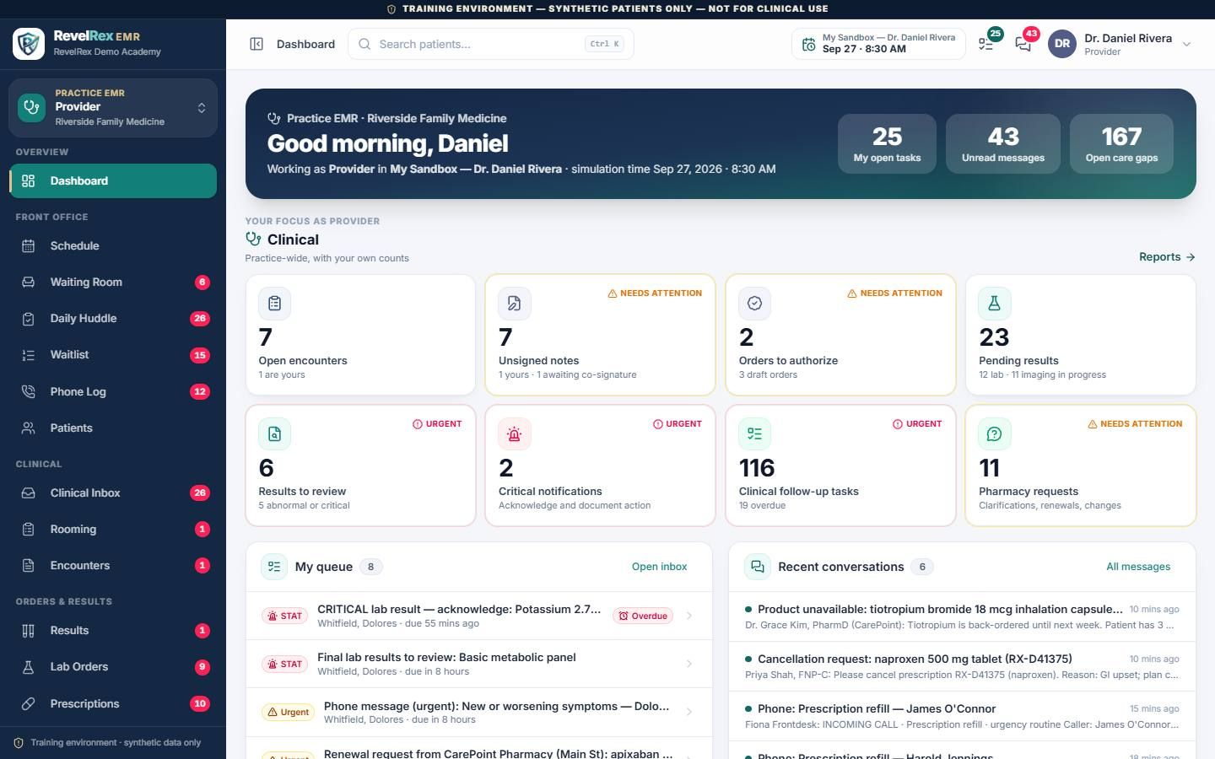Click the My queue list icon
The height and width of the screenshot is (759, 1215).
[274, 567]
